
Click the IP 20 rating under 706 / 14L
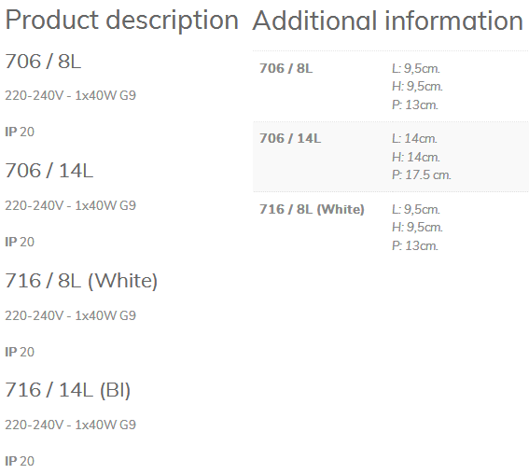20,242
